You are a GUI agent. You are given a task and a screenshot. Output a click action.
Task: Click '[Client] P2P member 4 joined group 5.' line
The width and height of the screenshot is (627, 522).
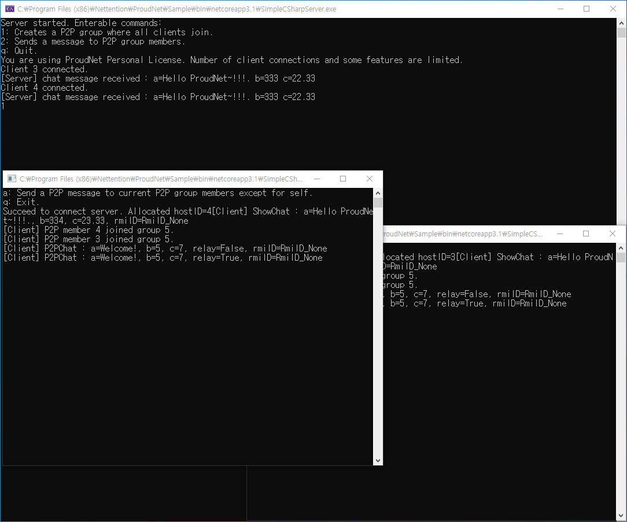click(x=88, y=229)
